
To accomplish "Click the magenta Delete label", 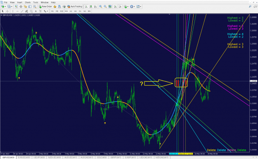I will pyautogui.click(x=232, y=150).
